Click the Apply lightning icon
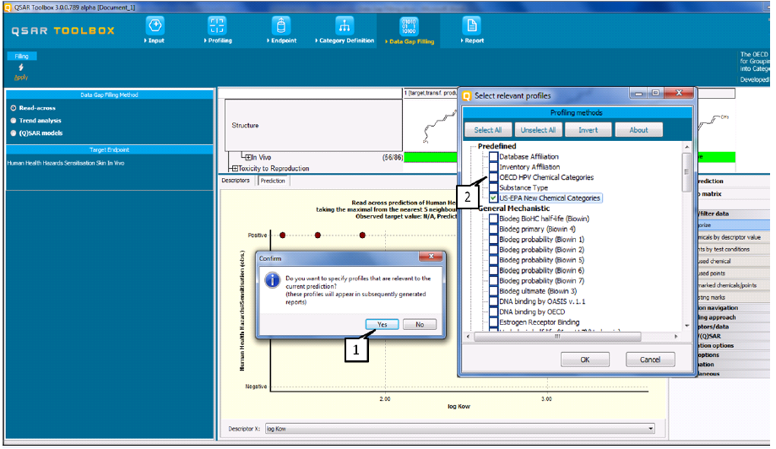Screen dimensions: 776x449 pos(21,68)
